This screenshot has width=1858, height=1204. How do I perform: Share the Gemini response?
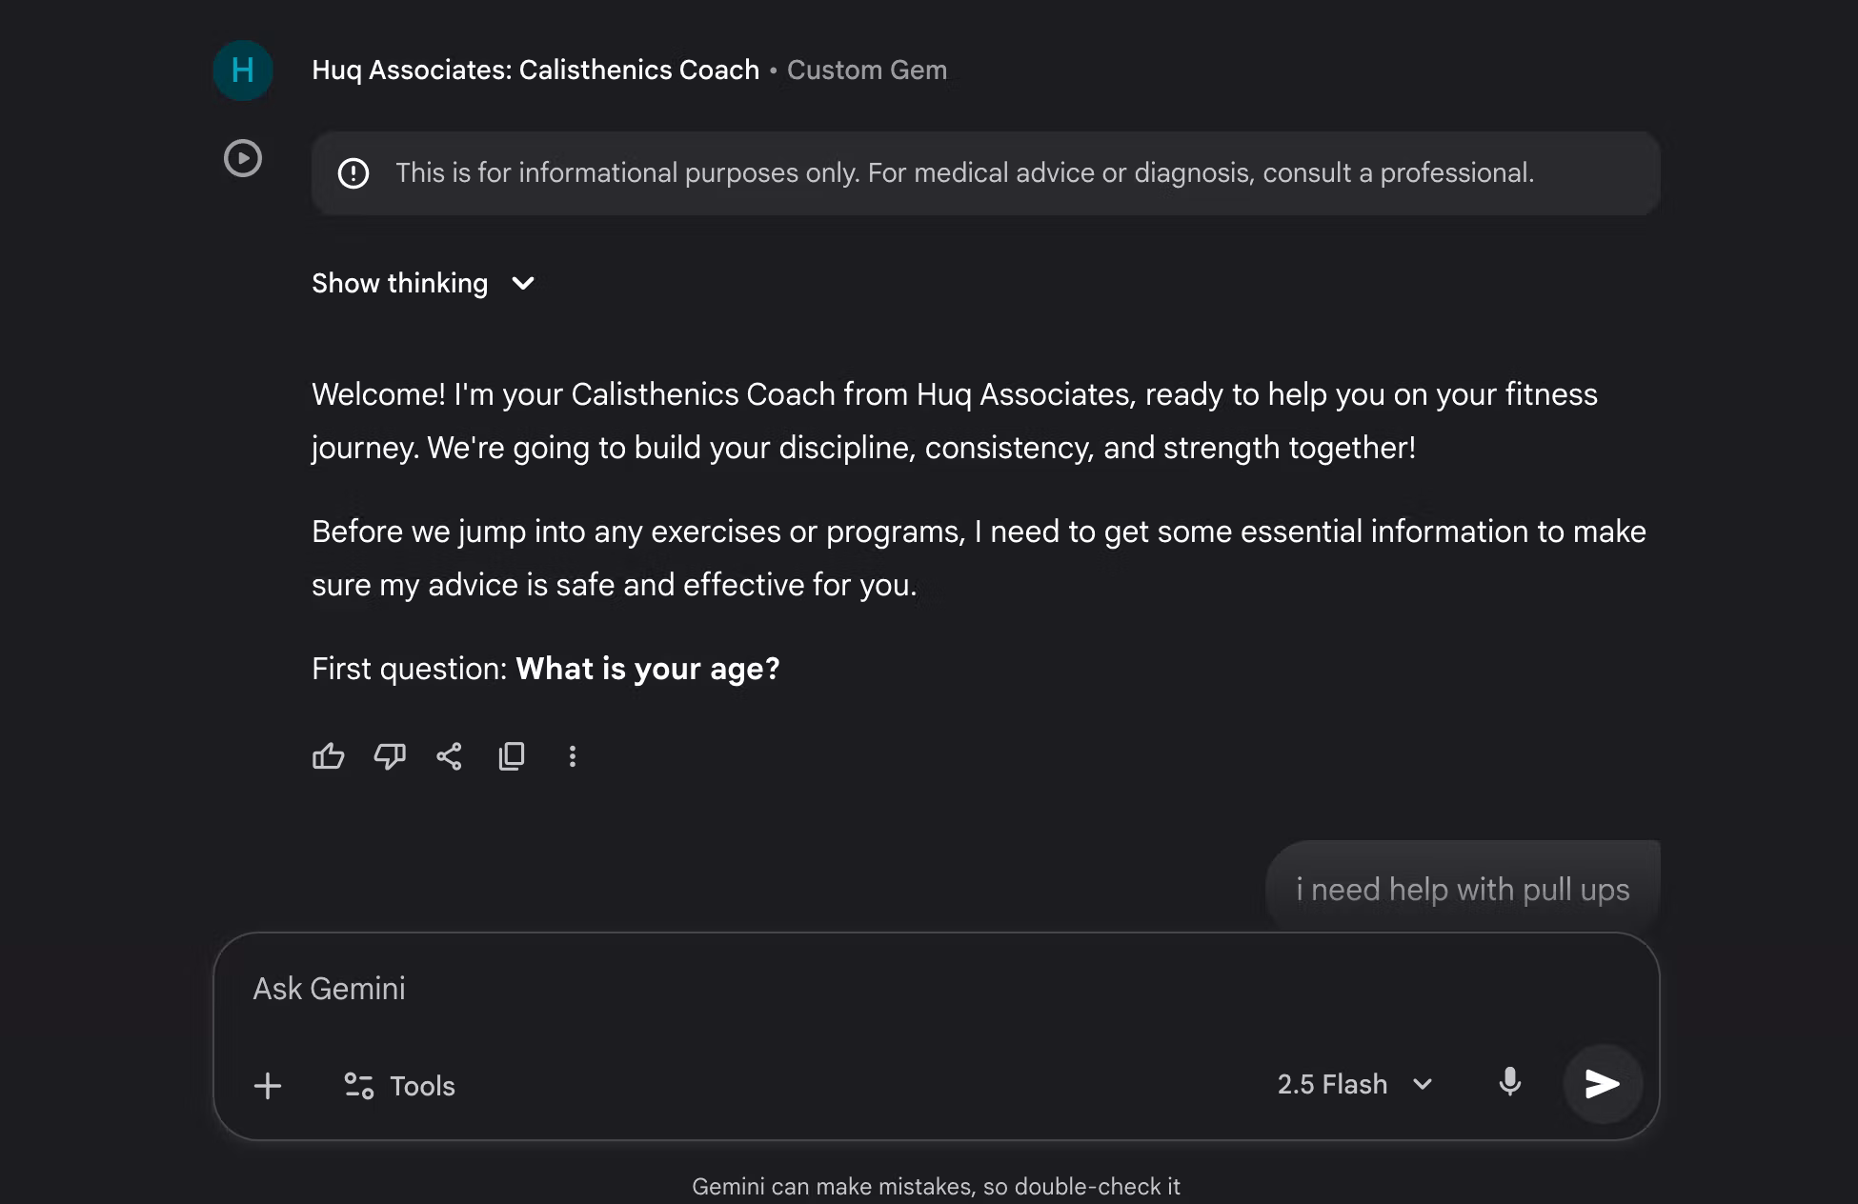[450, 756]
